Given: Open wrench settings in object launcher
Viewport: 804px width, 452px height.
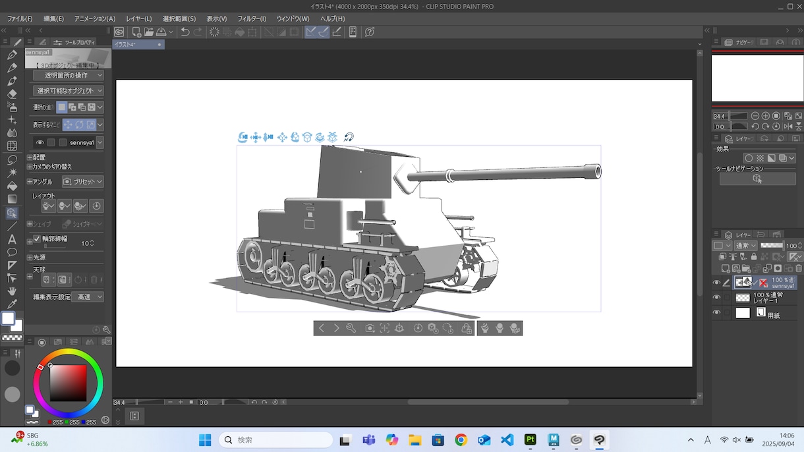Looking at the screenshot, I should point(351,328).
